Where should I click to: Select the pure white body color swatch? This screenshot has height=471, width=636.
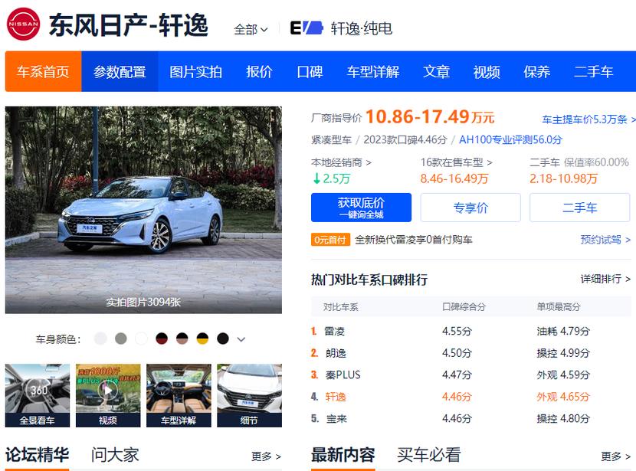pyautogui.click(x=141, y=339)
